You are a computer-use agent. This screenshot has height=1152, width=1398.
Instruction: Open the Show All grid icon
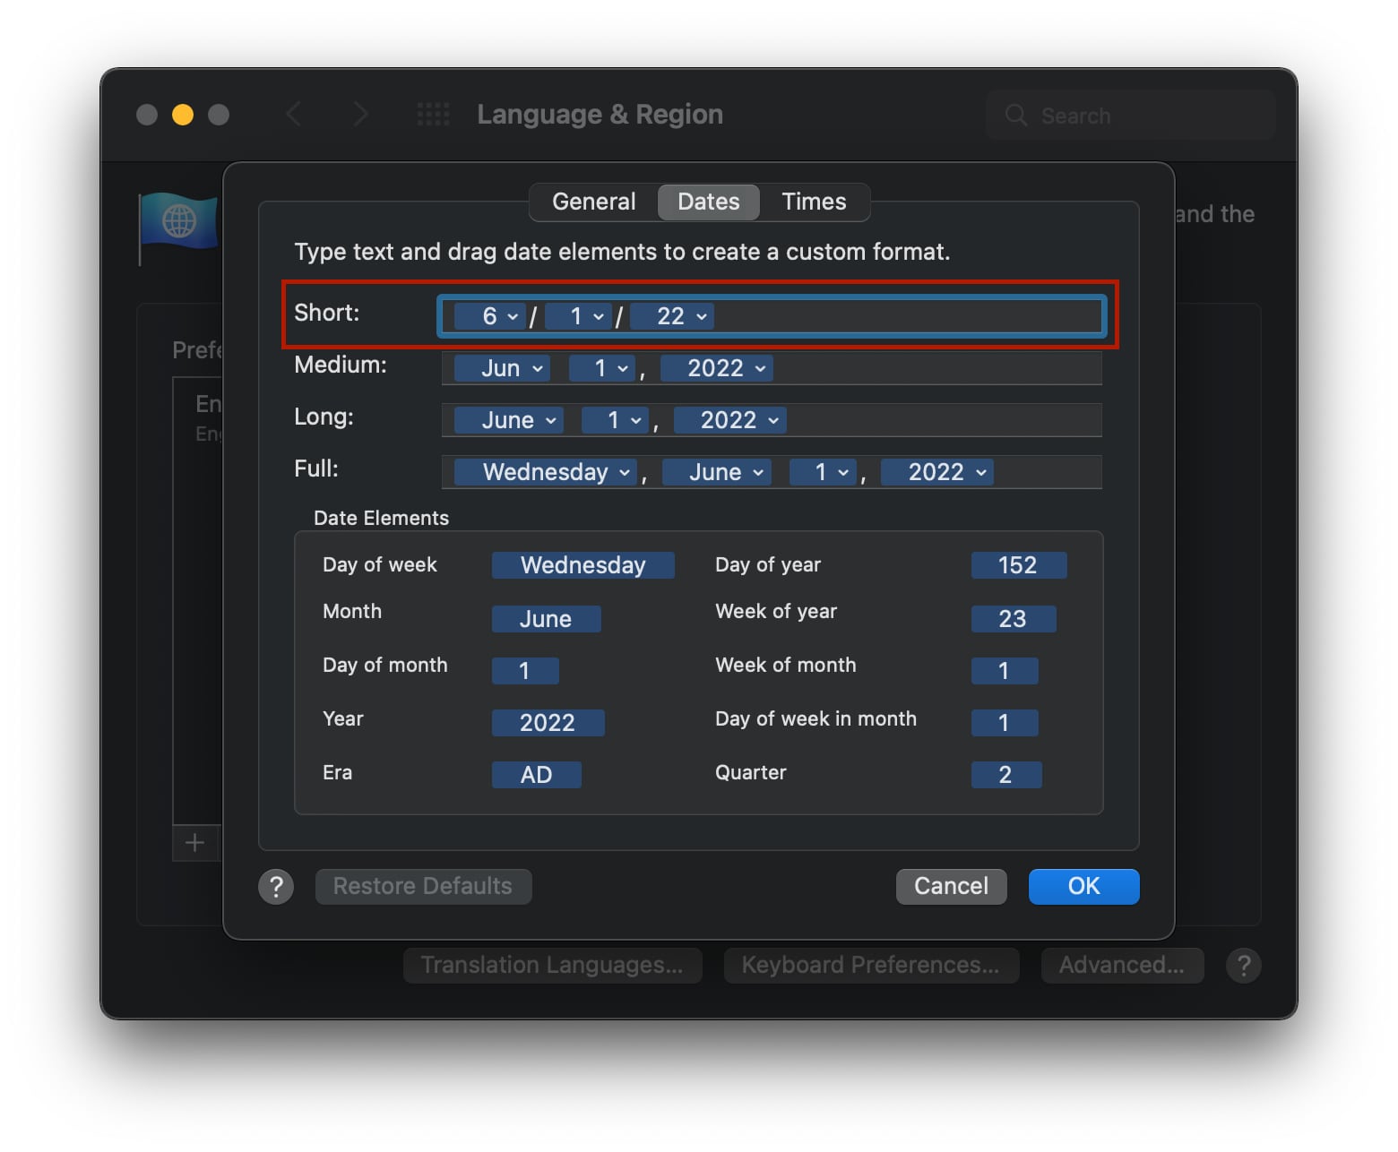433,114
